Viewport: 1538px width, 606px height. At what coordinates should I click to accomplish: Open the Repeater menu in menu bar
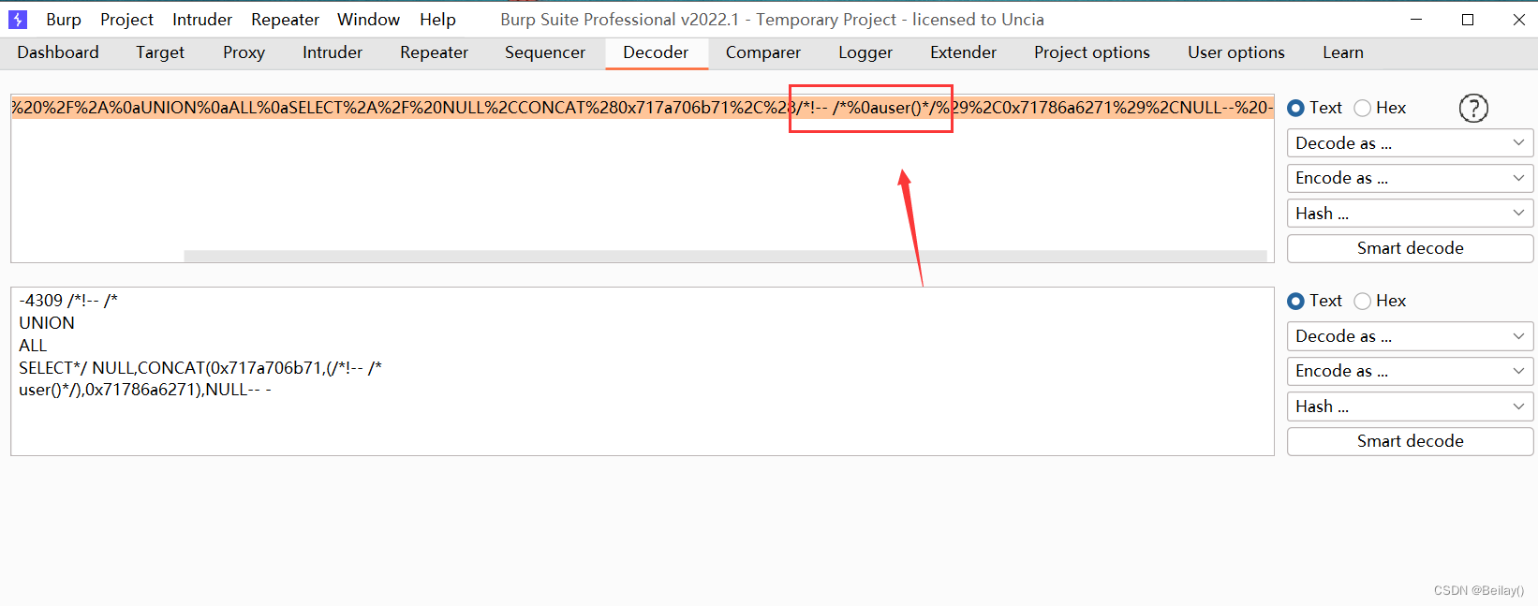tap(285, 19)
